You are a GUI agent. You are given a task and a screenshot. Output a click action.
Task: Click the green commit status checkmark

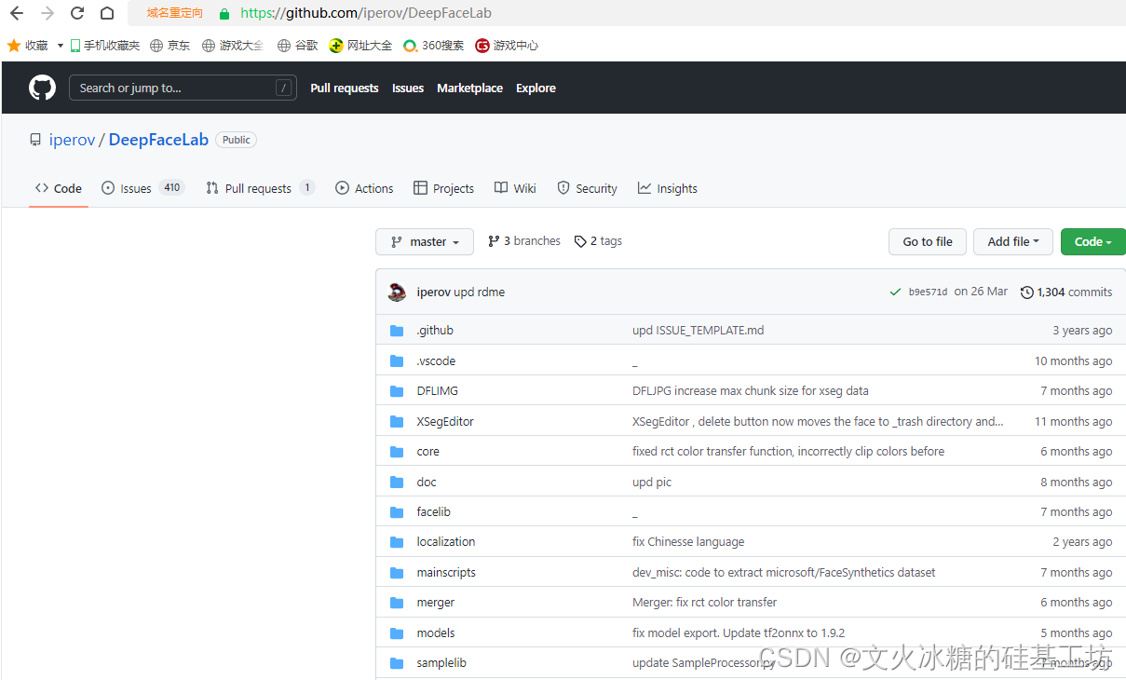point(895,292)
